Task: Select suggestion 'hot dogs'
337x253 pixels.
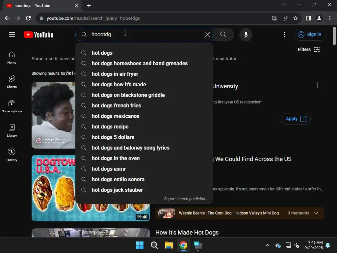Action: click(144, 53)
